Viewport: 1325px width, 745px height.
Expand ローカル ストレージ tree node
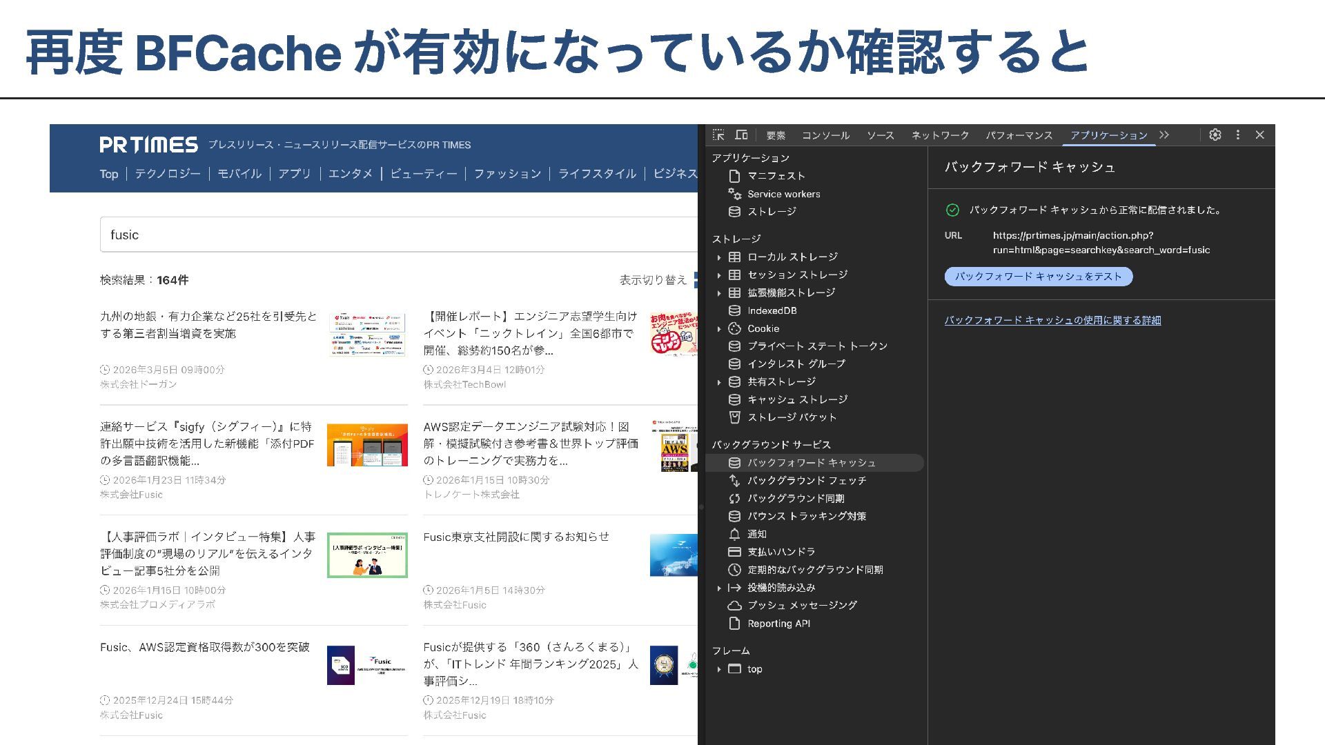pos(719,257)
